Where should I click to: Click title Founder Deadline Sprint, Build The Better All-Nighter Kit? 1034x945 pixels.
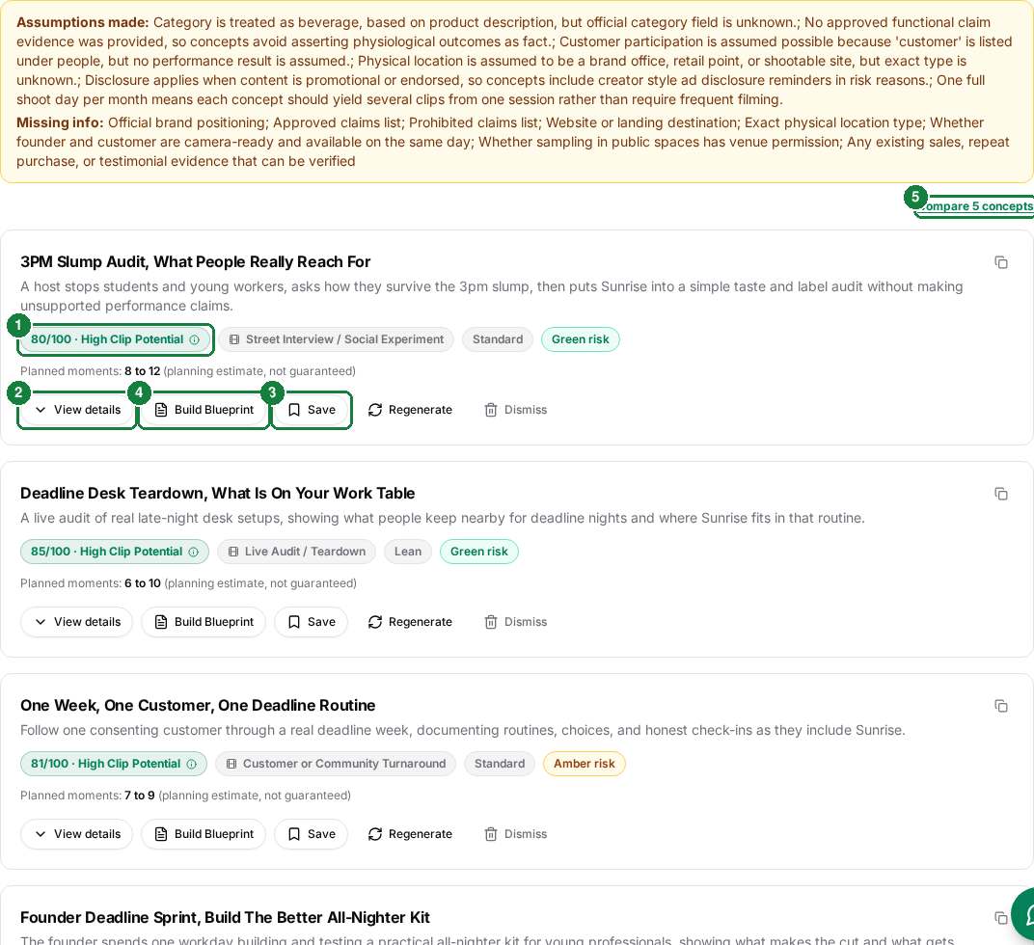tap(225, 918)
